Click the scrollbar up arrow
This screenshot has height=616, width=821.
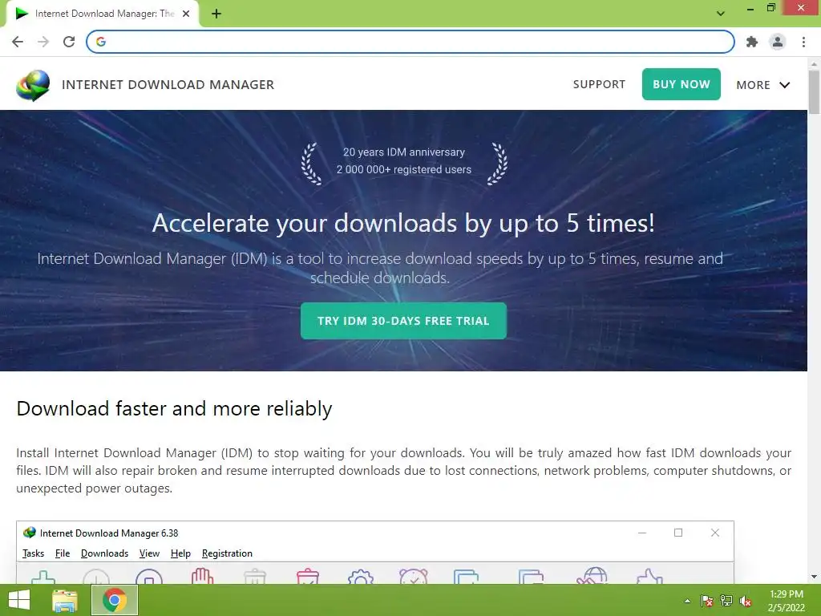point(814,64)
